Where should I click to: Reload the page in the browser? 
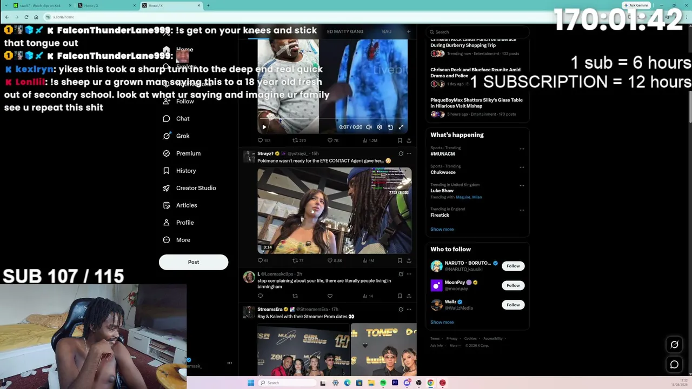(x=26, y=17)
